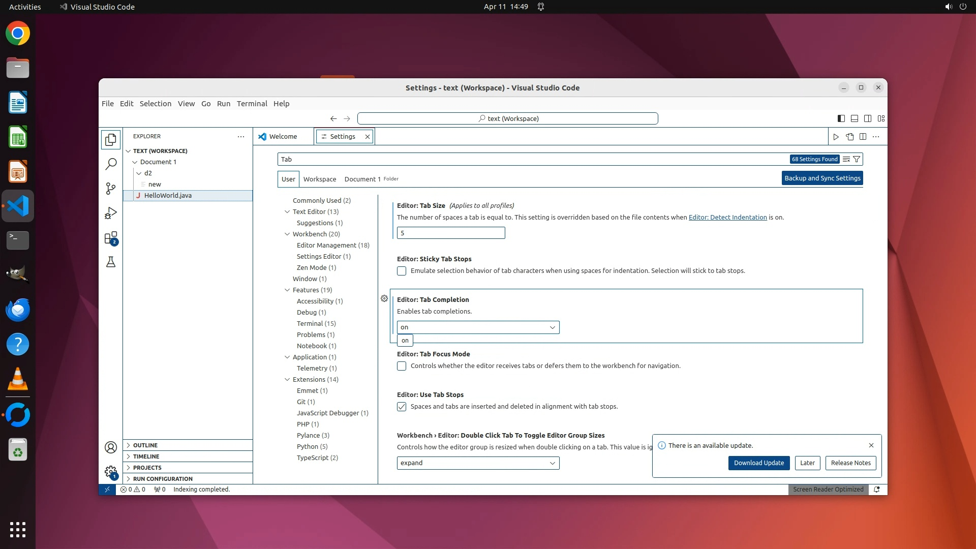Image resolution: width=976 pixels, height=549 pixels.
Task: Open the Search view in activity bar
Action: [110, 164]
